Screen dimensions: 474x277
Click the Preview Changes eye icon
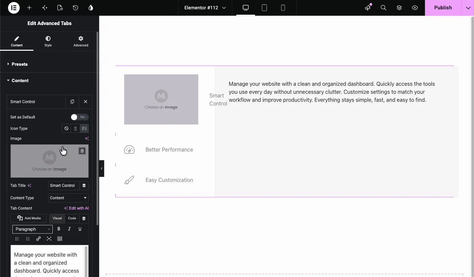point(415,8)
